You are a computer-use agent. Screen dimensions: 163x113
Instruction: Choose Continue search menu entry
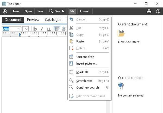tap(87, 88)
